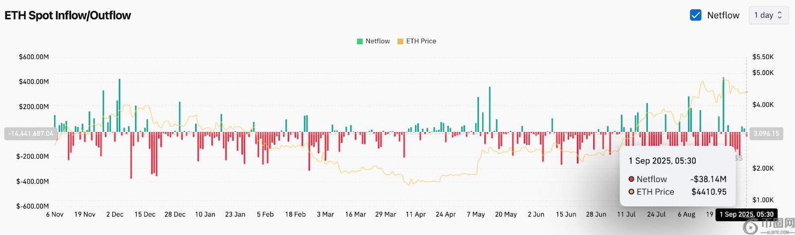
Task: Click the $4410.95 ETH Price value in tooltip
Action: click(709, 192)
